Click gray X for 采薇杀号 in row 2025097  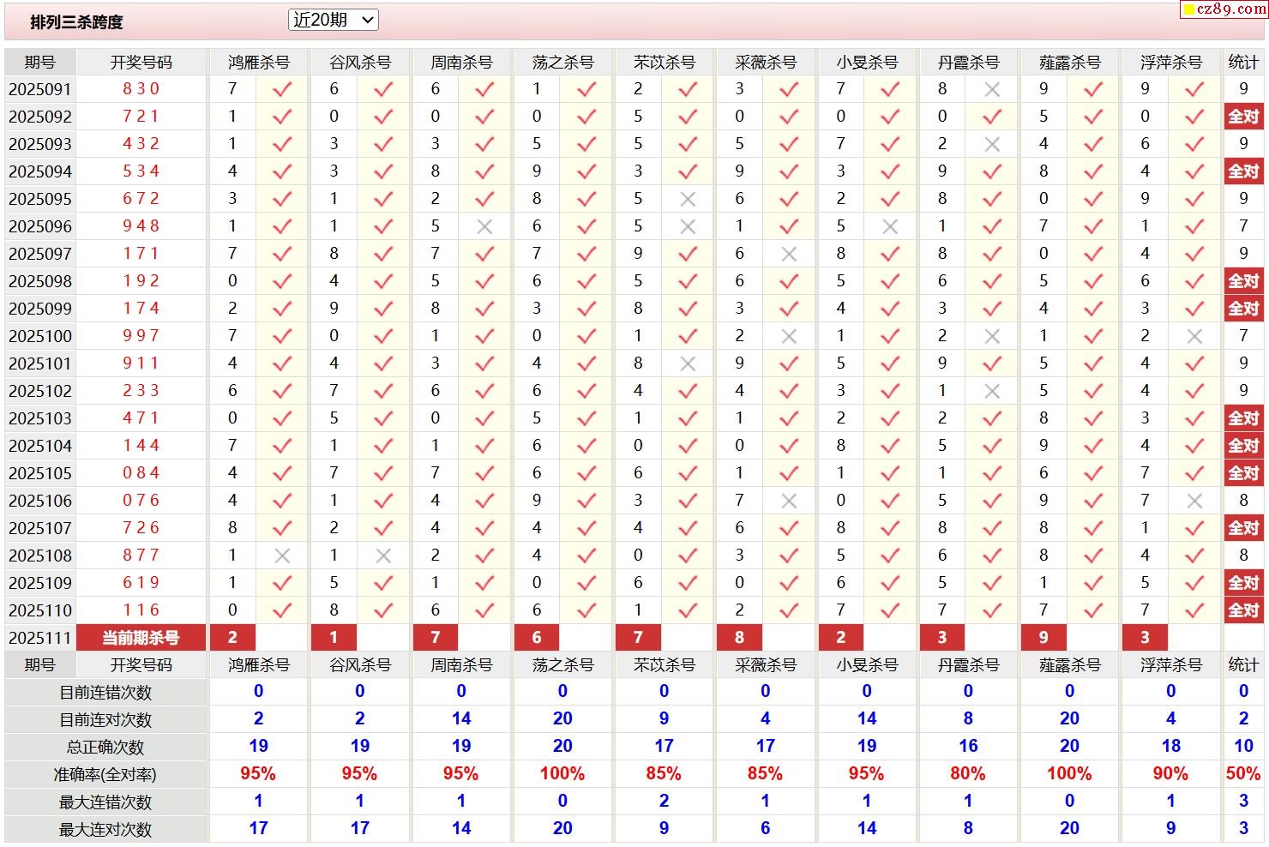pyautogui.click(x=789, y=254)
